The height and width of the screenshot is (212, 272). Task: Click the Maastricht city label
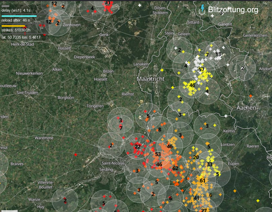(150, 79)
